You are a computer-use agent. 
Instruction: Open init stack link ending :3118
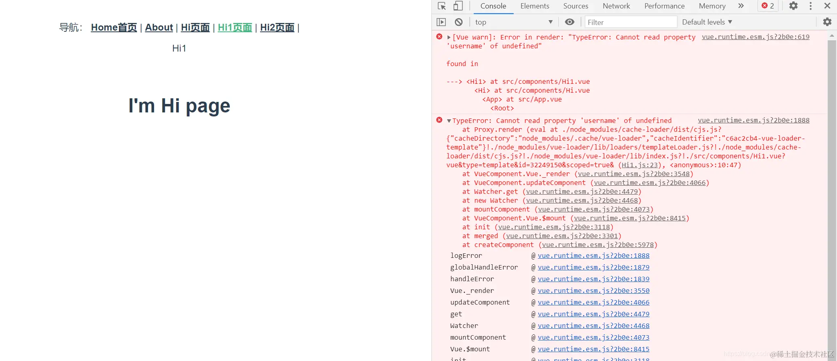(554, 227)
